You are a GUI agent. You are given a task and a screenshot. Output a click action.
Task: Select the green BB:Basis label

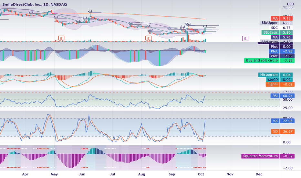277,32
